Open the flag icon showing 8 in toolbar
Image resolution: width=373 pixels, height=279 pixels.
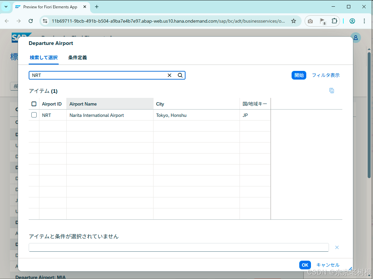point(322,21)
